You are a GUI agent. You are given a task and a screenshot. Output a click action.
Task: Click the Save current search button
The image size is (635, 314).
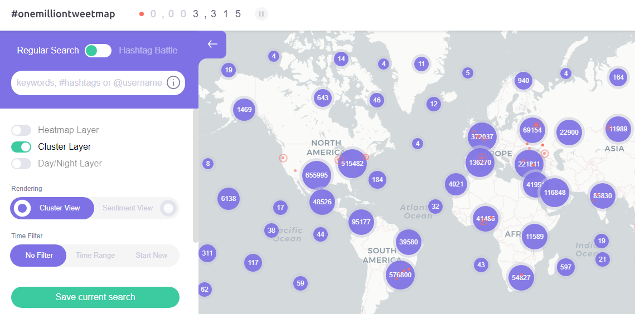point(95,297)
